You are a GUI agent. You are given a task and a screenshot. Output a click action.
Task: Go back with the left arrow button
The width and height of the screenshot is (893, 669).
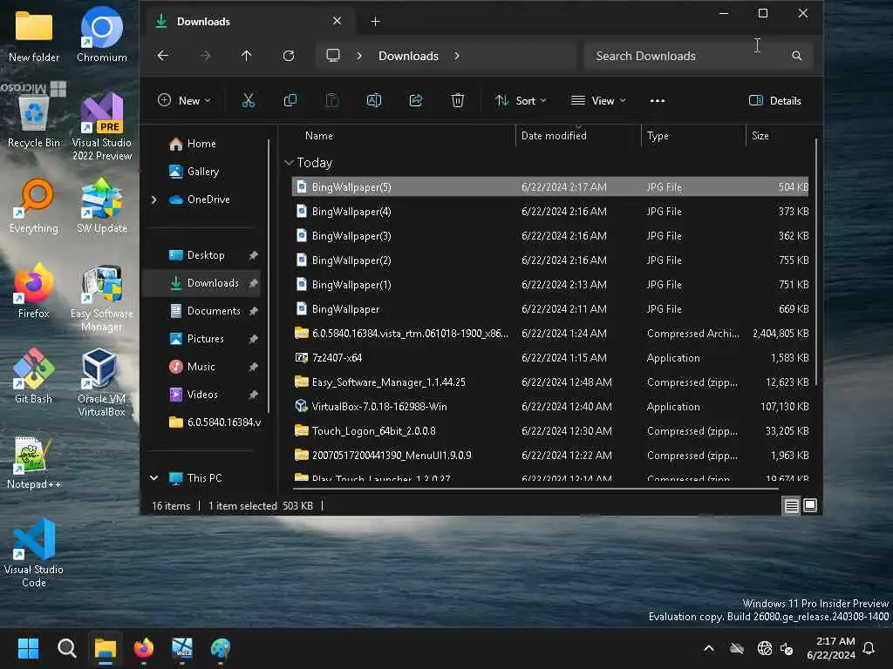tap(163, 56)
